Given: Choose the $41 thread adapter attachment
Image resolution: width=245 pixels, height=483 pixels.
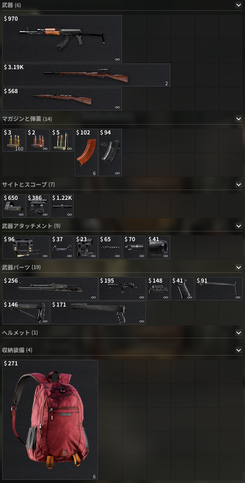Looking at the screenshot, I should pyautogui.click(x=159, y=247).
